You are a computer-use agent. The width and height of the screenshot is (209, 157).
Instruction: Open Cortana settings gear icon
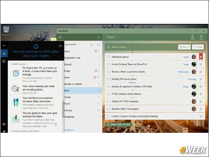tap(4, 124)
